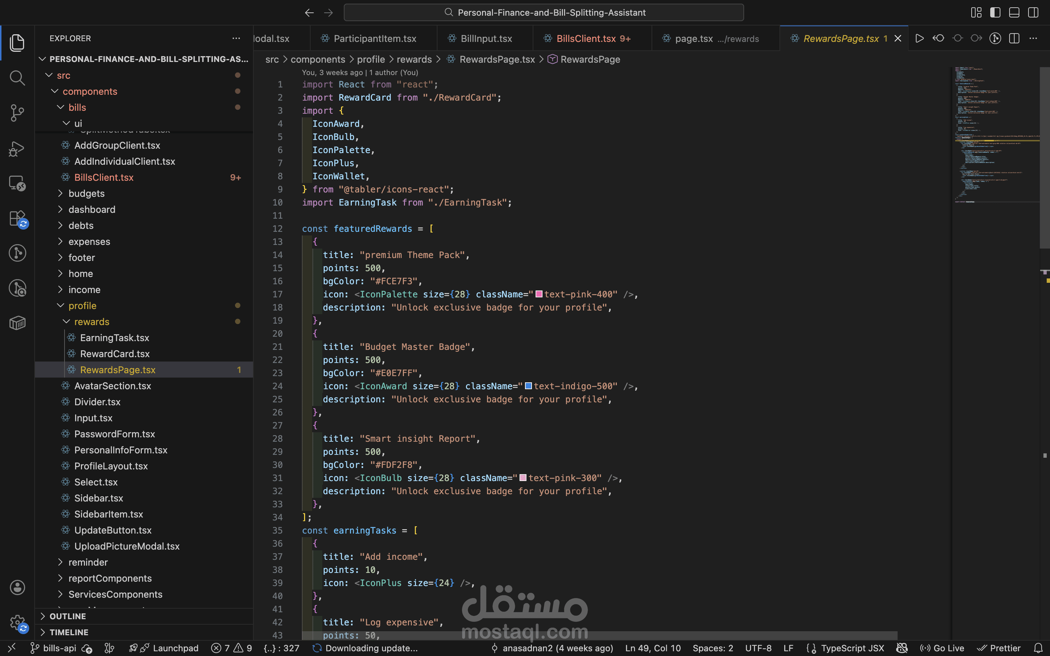Switch to the BillsClient.tsx tab
Viewport: 1050px width, 656px height.
click(586, 39)
